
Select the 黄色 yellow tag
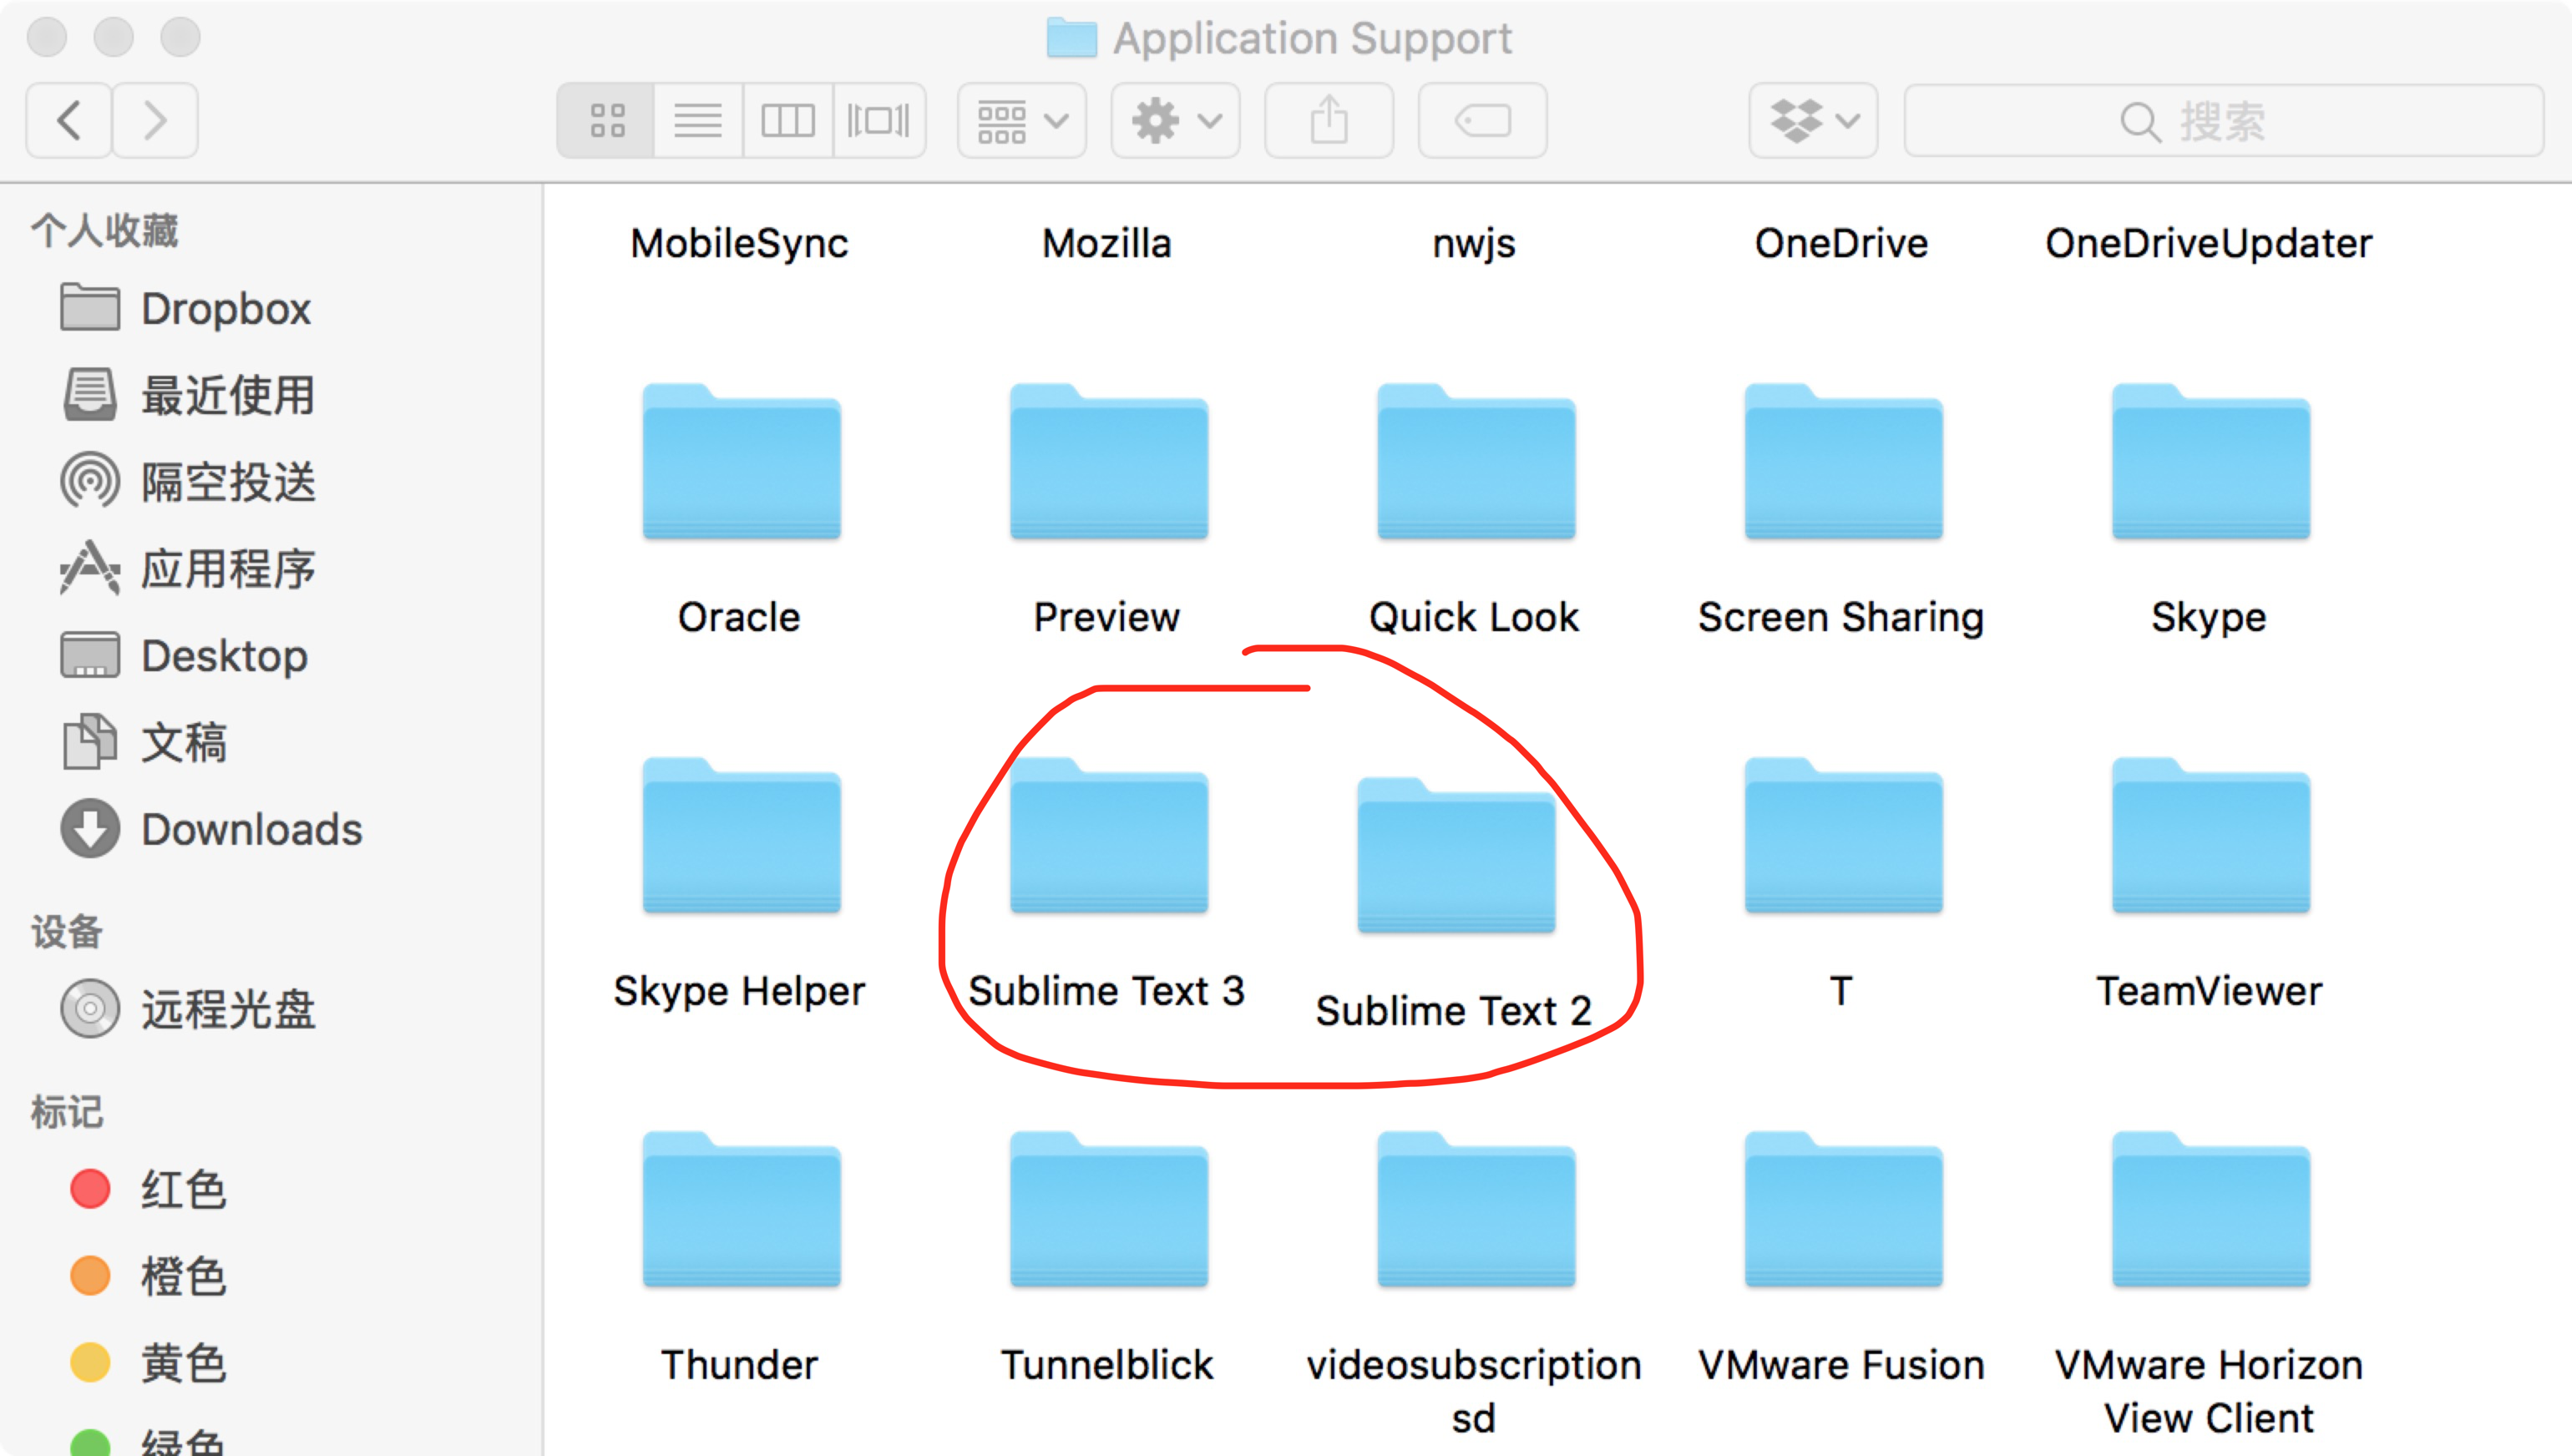point(270,1363)
